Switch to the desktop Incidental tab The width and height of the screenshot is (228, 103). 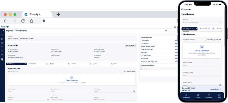81,64
